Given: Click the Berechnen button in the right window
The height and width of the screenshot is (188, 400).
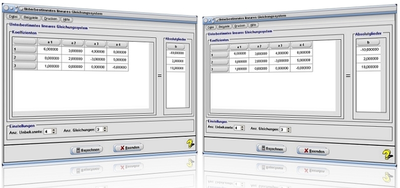Looking at the screenshot, I should point(272,148).
